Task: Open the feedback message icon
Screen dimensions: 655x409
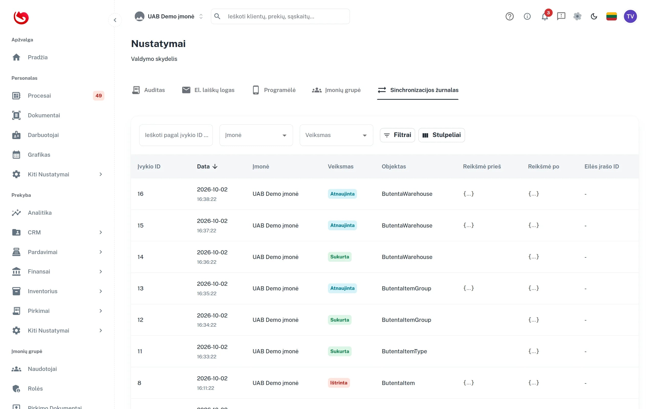Action: pos(561,17)
